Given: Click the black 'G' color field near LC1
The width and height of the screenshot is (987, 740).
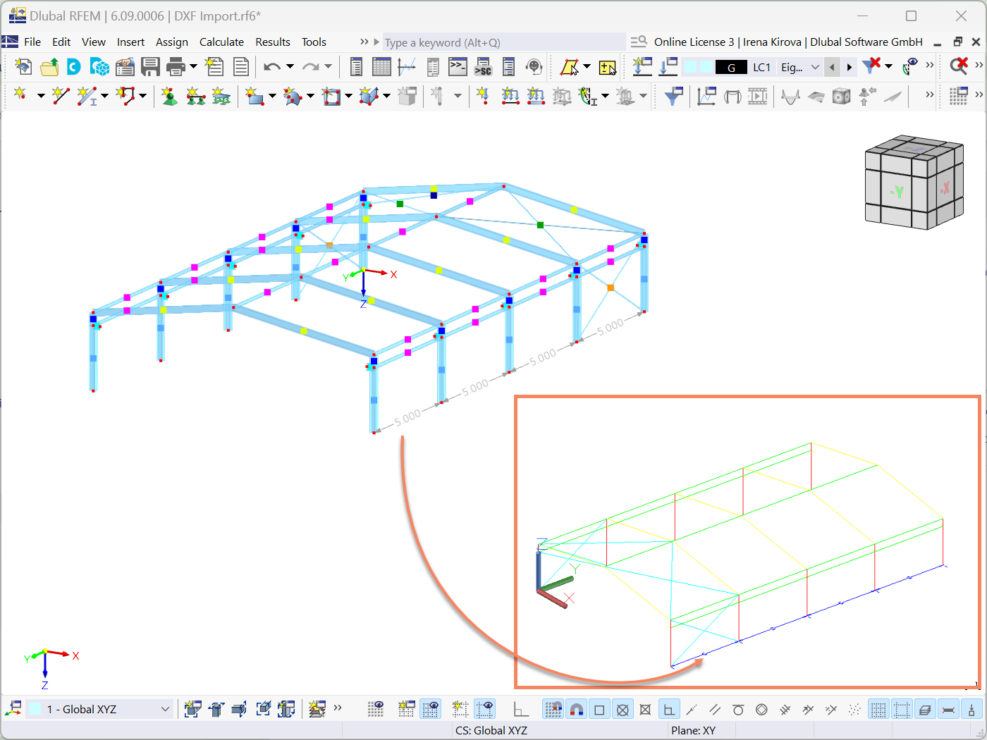Looking at the screenshot, I should click(x=731, y=66).
